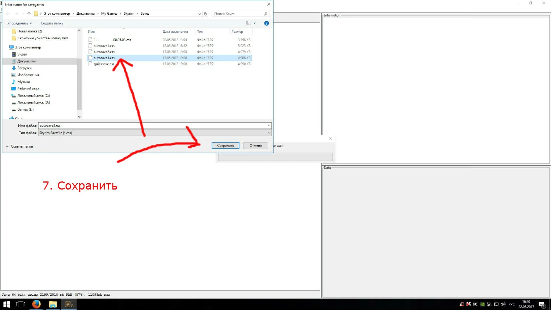
Task: Collapse the folder pane via Скрыть папки
Action: point(19,146)
